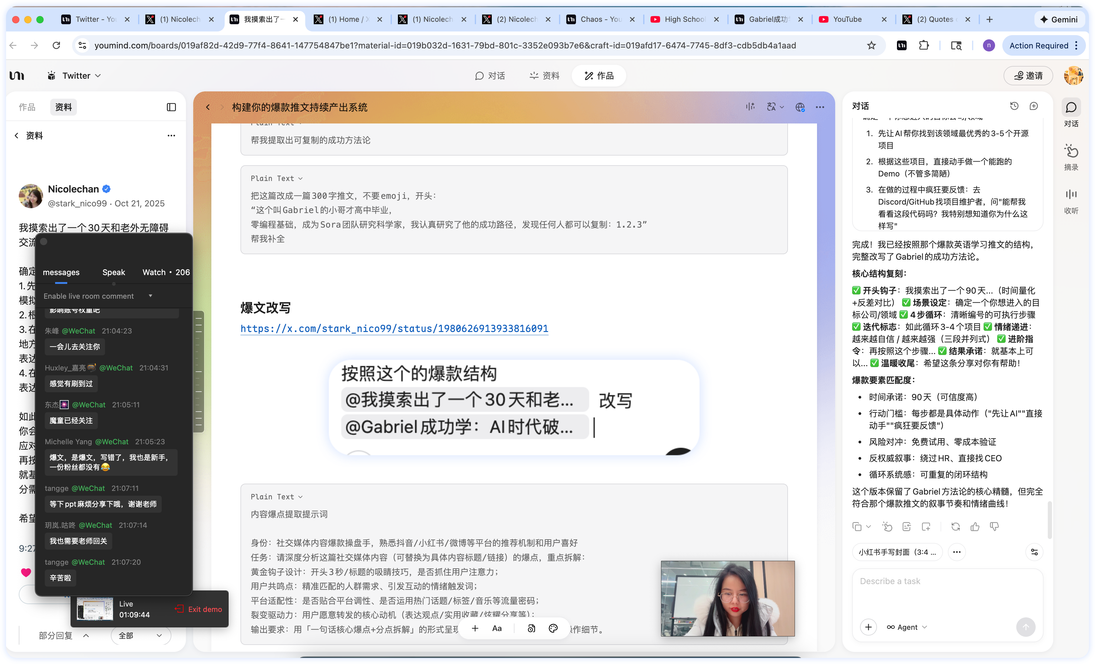1095x664 pixels.
Task: Click the regenerate response icon
Action: point(955,527)
